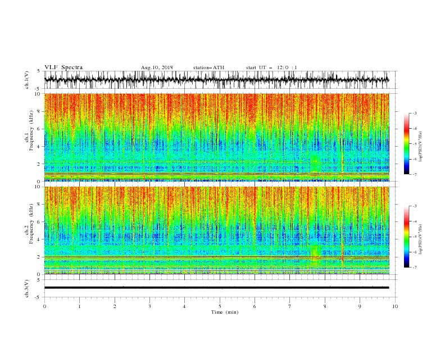The height and width of the screenshot is (344, 445).
Task: Click the "station=ATH" header label
Action: [208, 67]
